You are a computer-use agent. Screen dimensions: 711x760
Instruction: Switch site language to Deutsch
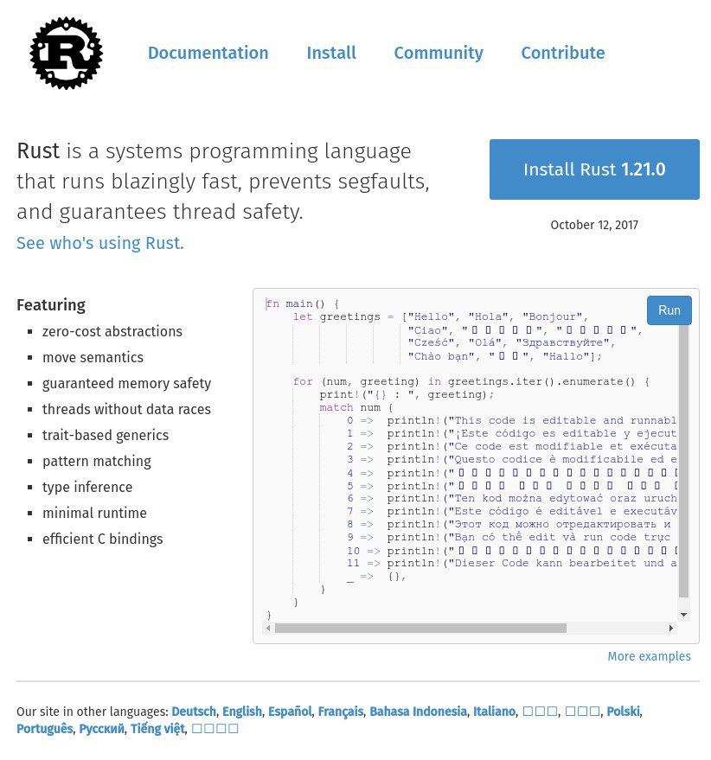194,711
